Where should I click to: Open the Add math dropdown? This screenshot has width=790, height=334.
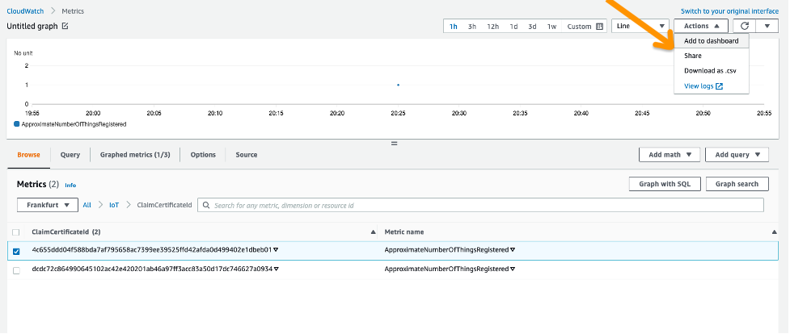[x=670, y=155]
